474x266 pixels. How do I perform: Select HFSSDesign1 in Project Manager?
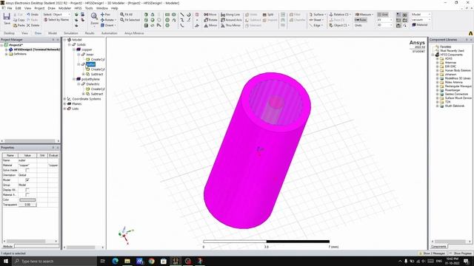pos(36,50)
